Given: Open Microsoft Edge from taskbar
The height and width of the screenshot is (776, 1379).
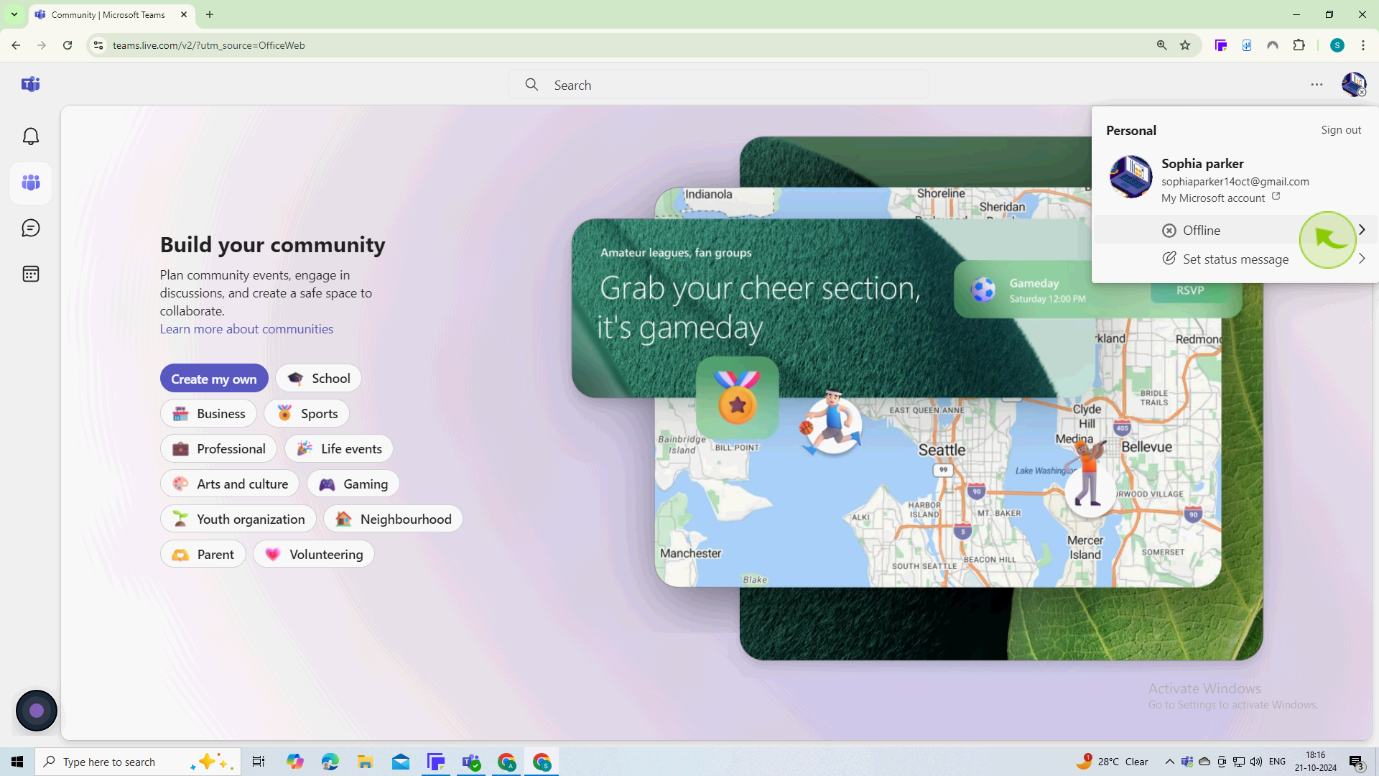Looking at the screenshot, I should 330,762.
